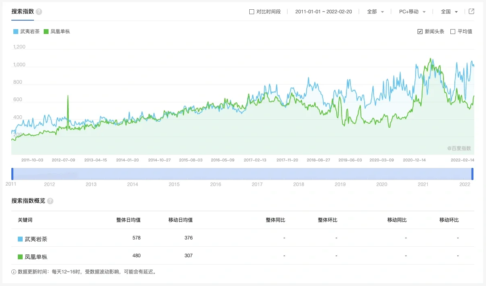Image resolution: width=486 pixels, height=286 pixels.
Task: Select the 搜索指数 tab heading
Action: coord(23,12)
